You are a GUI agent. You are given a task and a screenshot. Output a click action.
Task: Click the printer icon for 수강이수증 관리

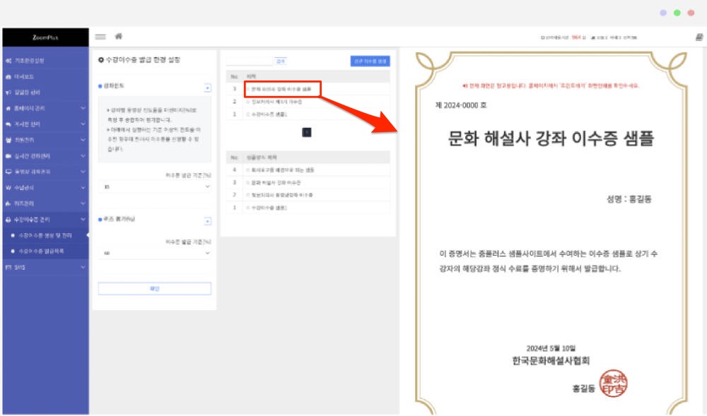pyautogui.click(x=8, y=220)
